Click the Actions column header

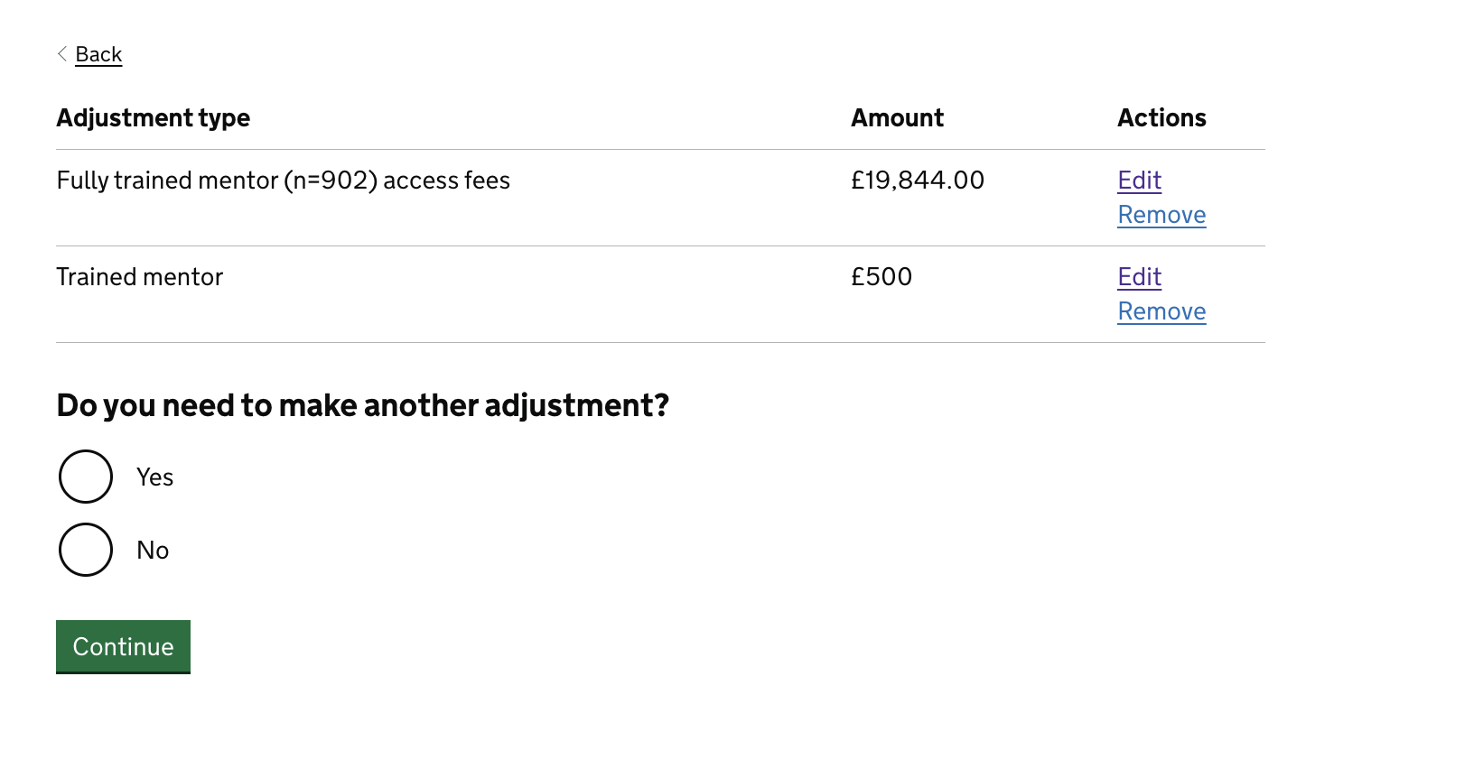[1161, 117]
